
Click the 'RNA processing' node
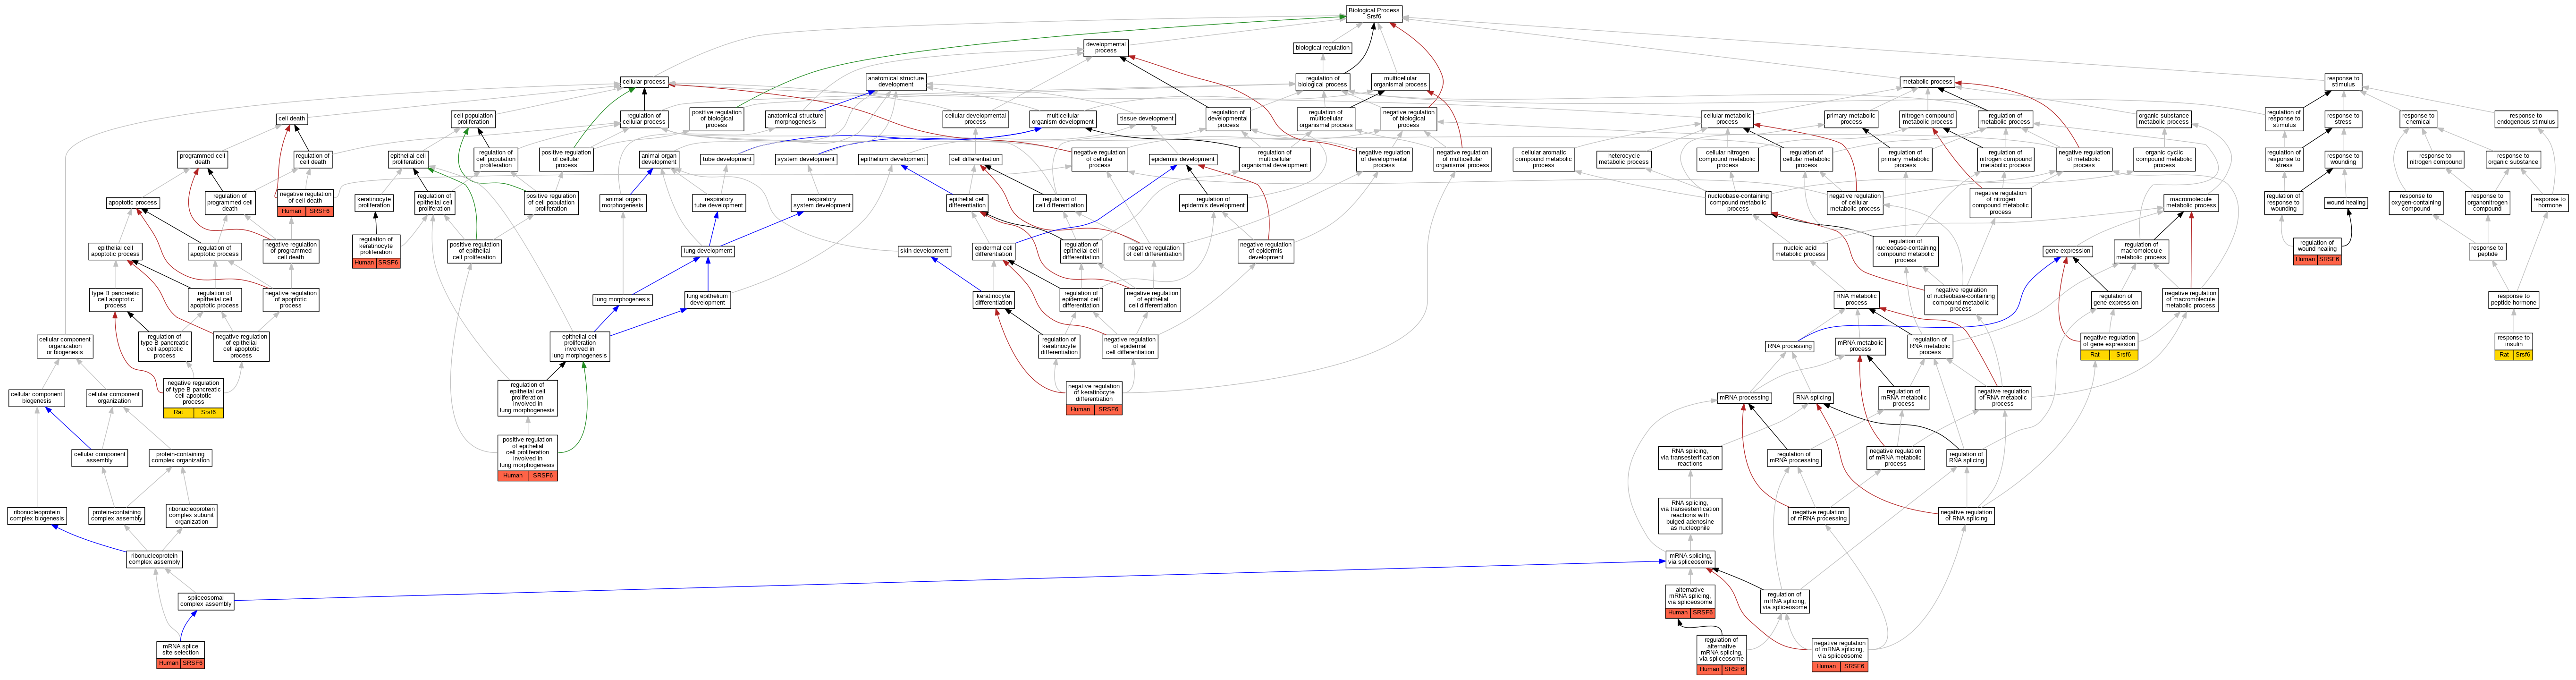[1790, 346]
